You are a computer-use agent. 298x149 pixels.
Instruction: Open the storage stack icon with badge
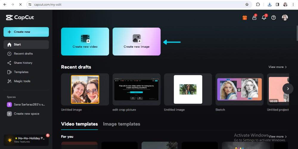click(254, 17)
